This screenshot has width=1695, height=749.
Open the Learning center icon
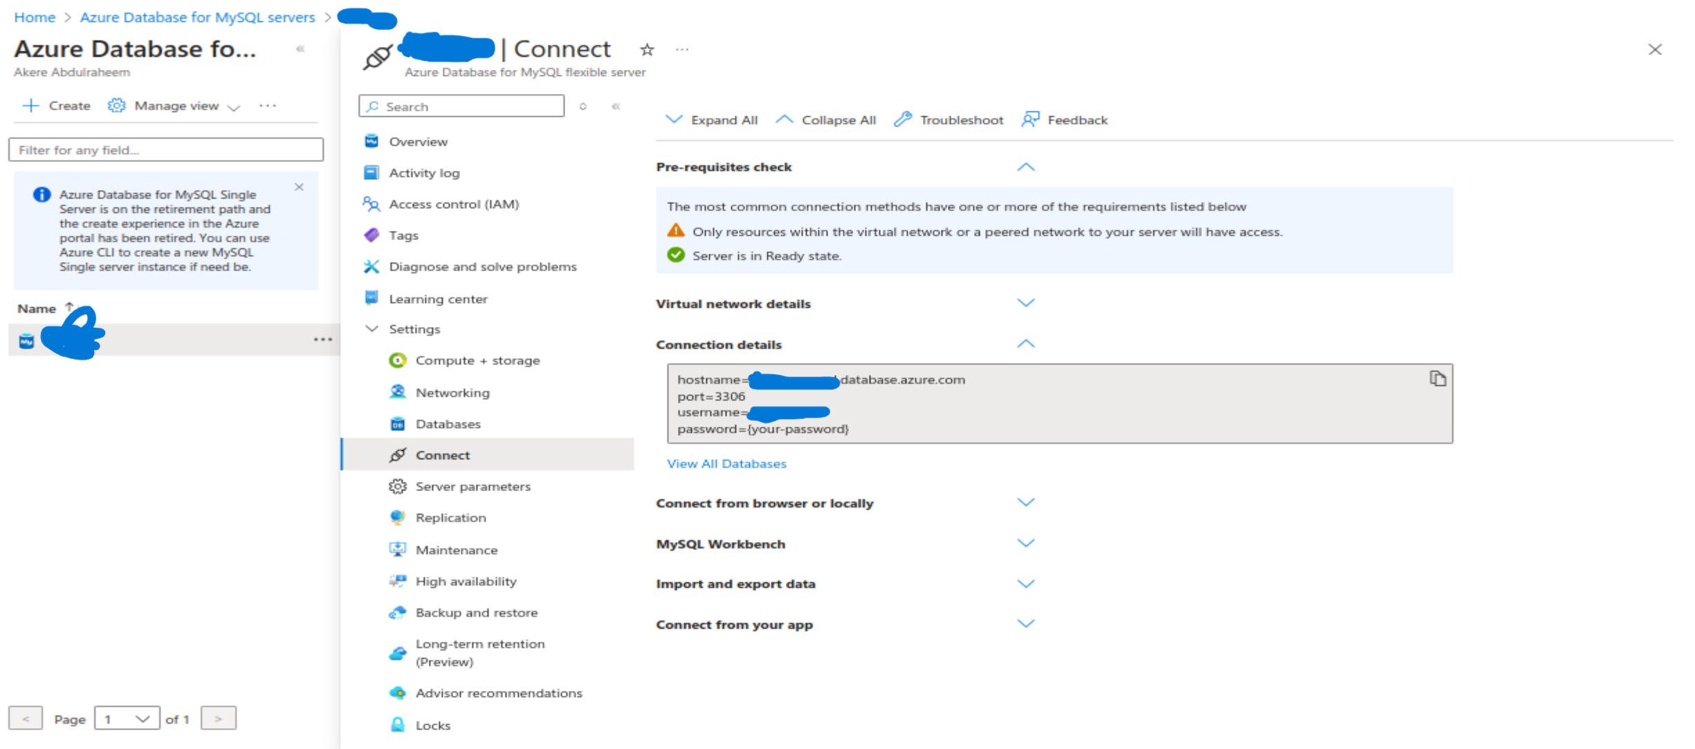[x=372, y=298]
